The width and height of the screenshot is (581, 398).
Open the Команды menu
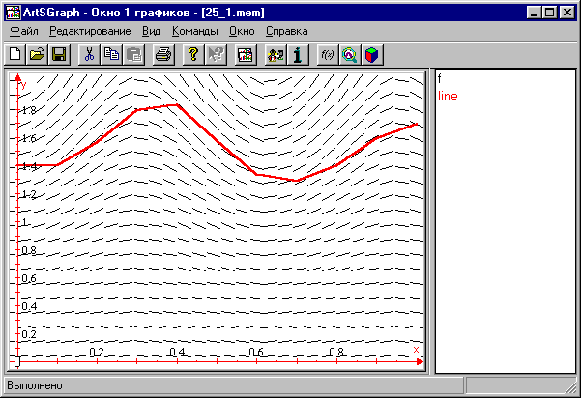click(x=194, y=31)
